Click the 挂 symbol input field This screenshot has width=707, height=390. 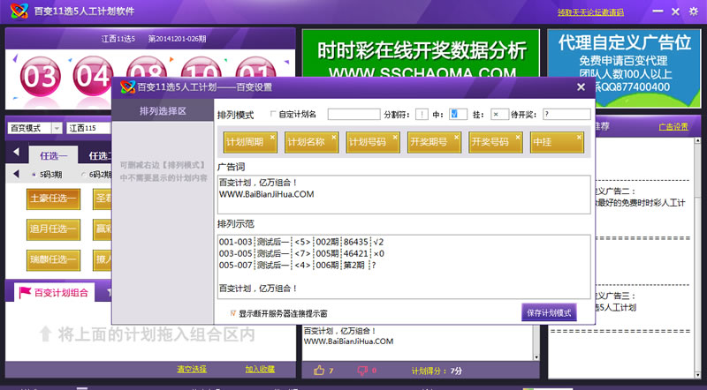(x=499, y=115)
